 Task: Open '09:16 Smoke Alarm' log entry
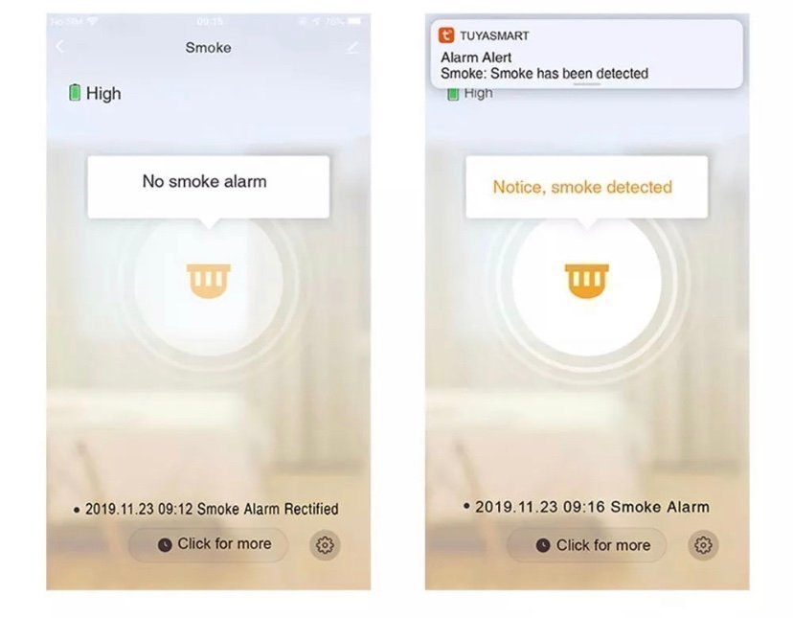click(x=587, y=507)
